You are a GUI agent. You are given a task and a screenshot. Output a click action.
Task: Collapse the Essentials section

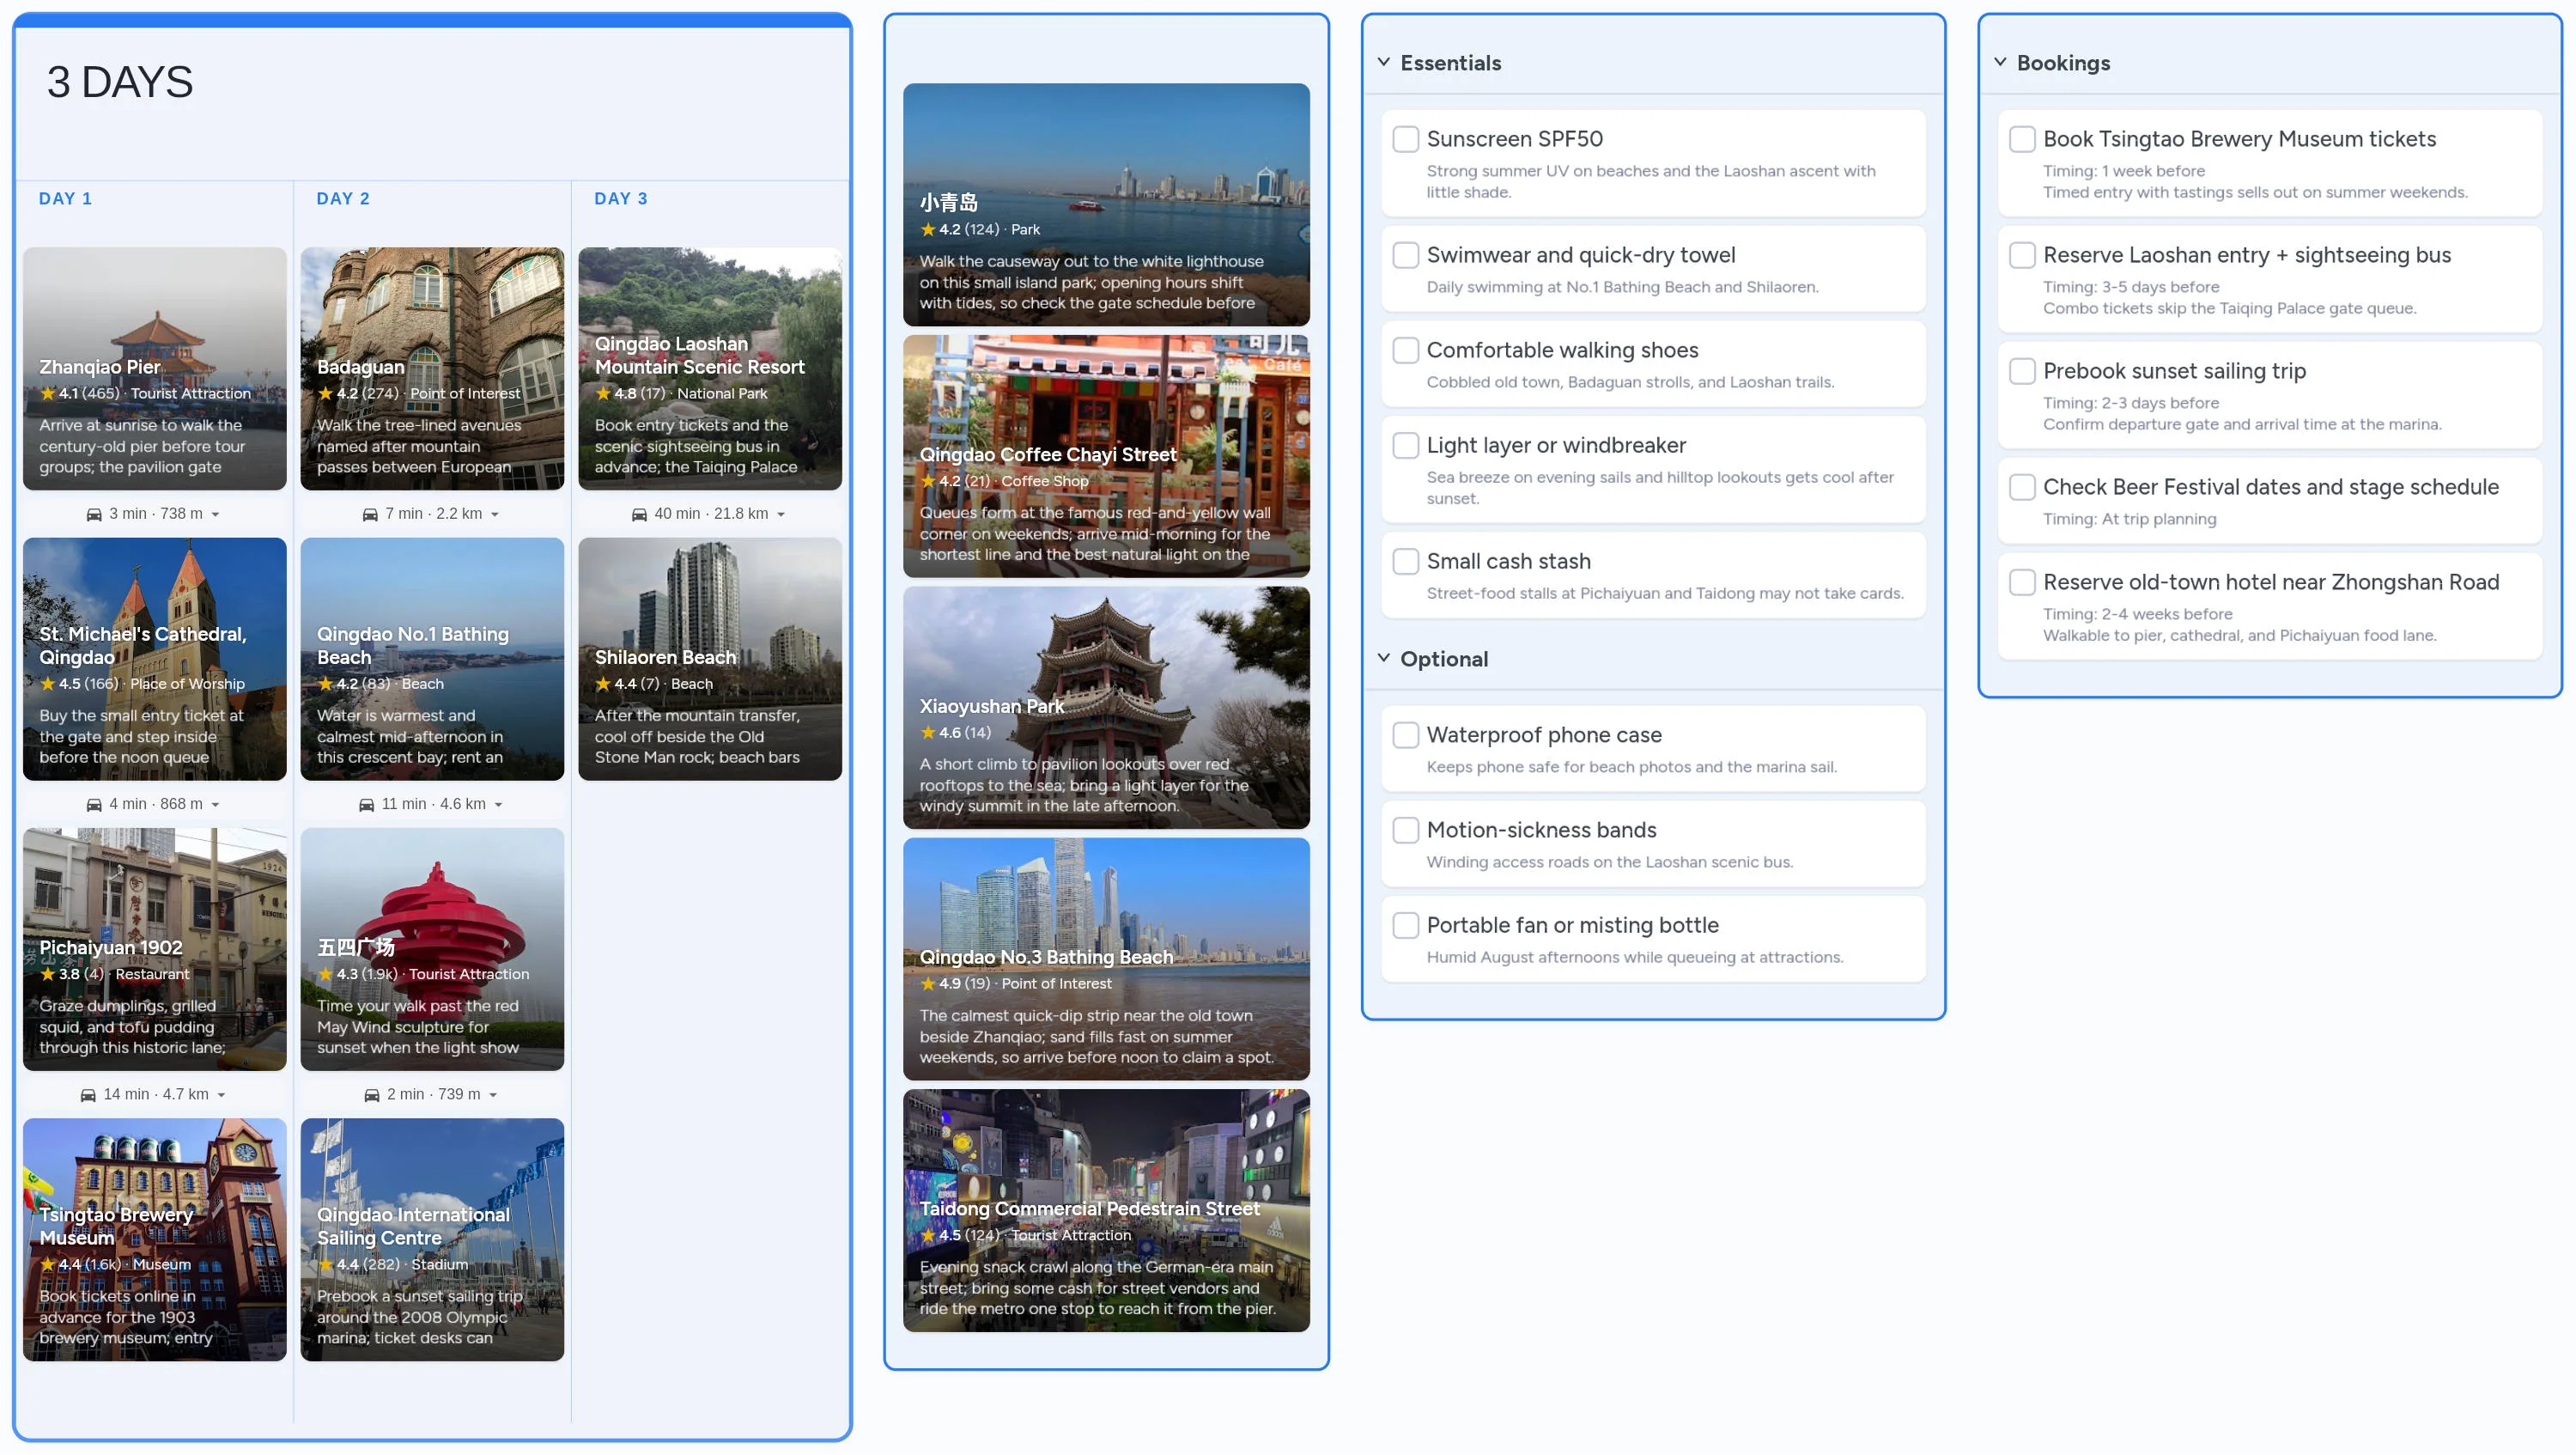tap(1384, 62)
